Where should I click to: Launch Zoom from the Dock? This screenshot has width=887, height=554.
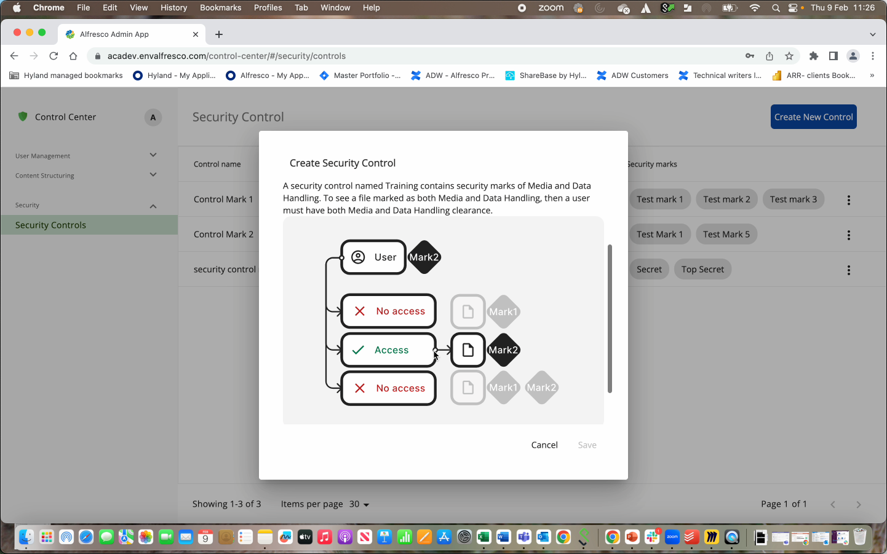pyautogui.click(x=672, y=537)
